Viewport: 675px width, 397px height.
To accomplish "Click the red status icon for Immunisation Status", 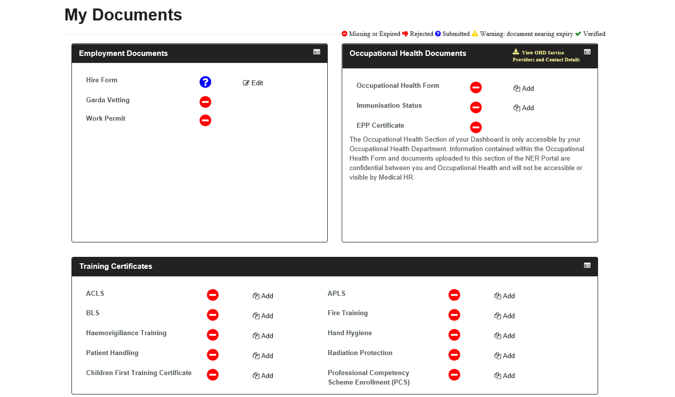I will [x=476, y=107].
